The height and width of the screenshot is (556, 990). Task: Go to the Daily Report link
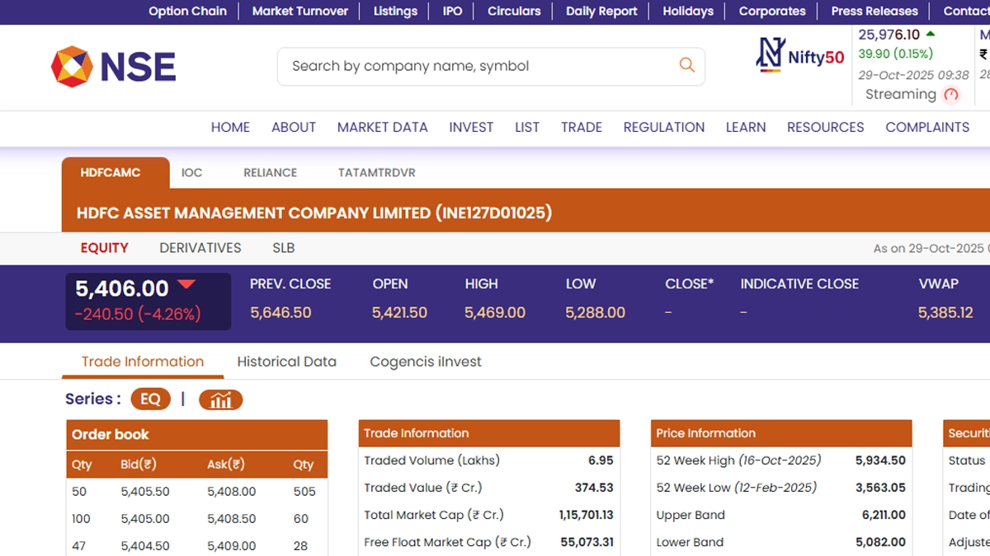pyautogui.click(x=601, y=11)
